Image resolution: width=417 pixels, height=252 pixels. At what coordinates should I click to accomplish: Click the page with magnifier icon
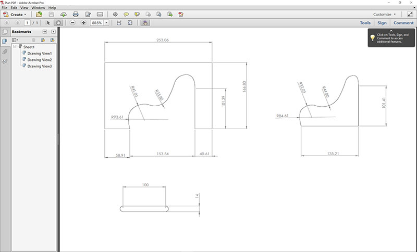pos(159,15)
